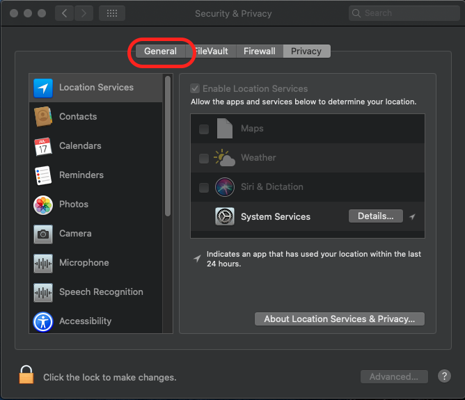The width and height of the screenshot is (465, 400).
Task: Click the Maps document icon
Action: pos(224,128)
